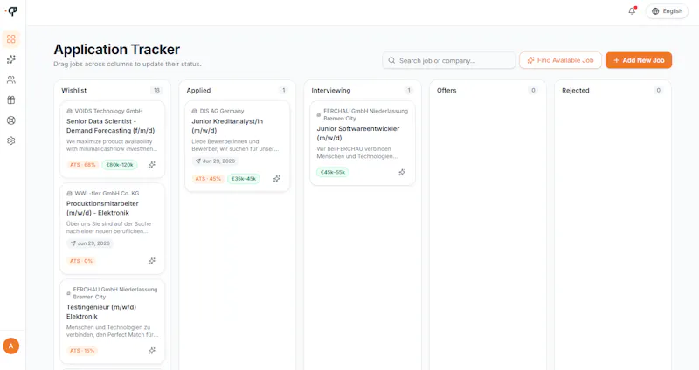Open the dashboard grid icon in sidebar
The image size is (699, 370).
11,39
